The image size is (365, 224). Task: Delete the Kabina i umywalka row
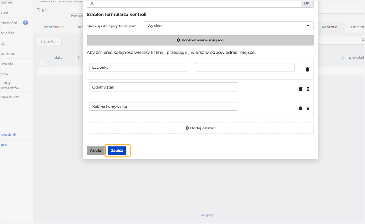pos(301,108)
